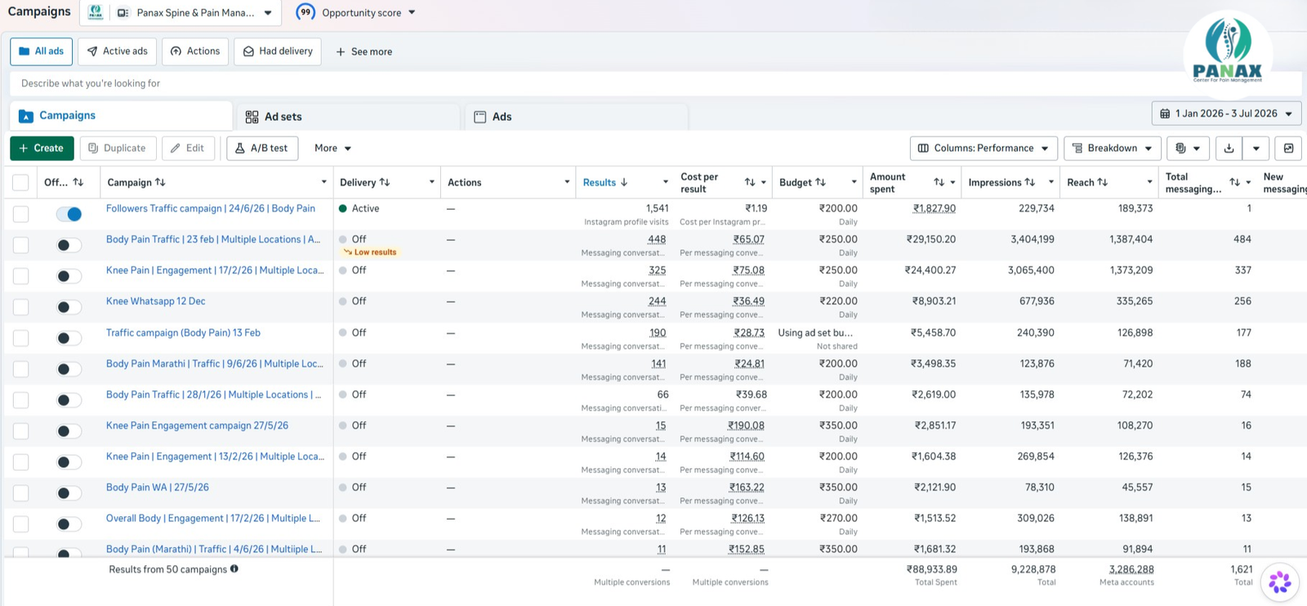Click the 1,541 results value
The width and height of the screenshot is (1307, 606).
(657, 208)
